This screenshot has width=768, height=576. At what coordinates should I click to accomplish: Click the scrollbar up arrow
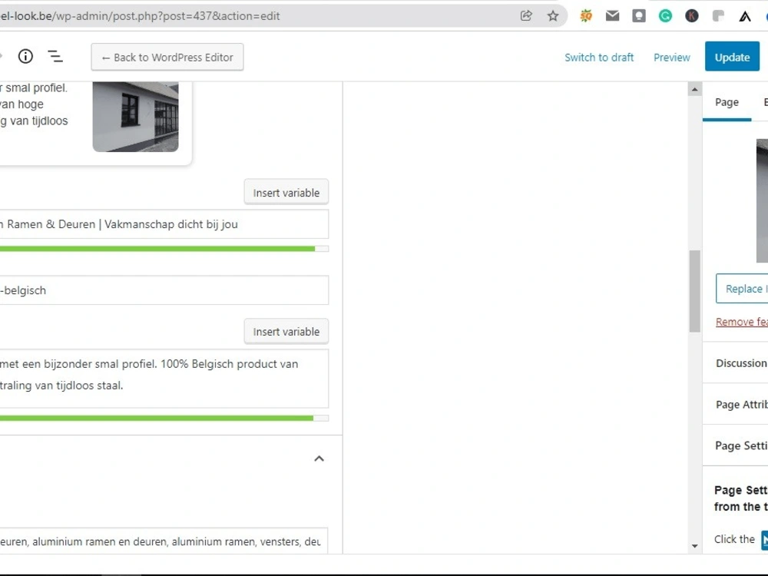(694, 89)
